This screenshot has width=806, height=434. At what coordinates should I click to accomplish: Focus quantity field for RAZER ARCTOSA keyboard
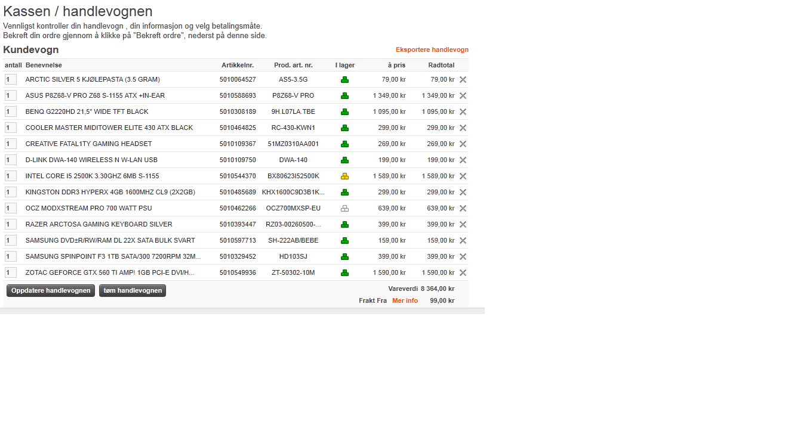tap(11, 224)
